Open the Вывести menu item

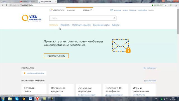[116, 25]
